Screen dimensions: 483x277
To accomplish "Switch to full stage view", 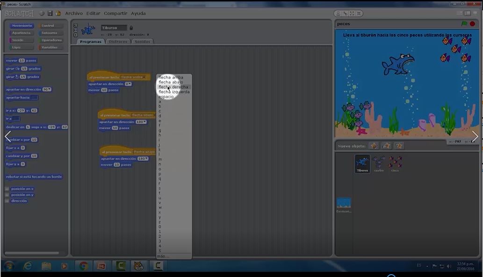I will pos(467,13).
